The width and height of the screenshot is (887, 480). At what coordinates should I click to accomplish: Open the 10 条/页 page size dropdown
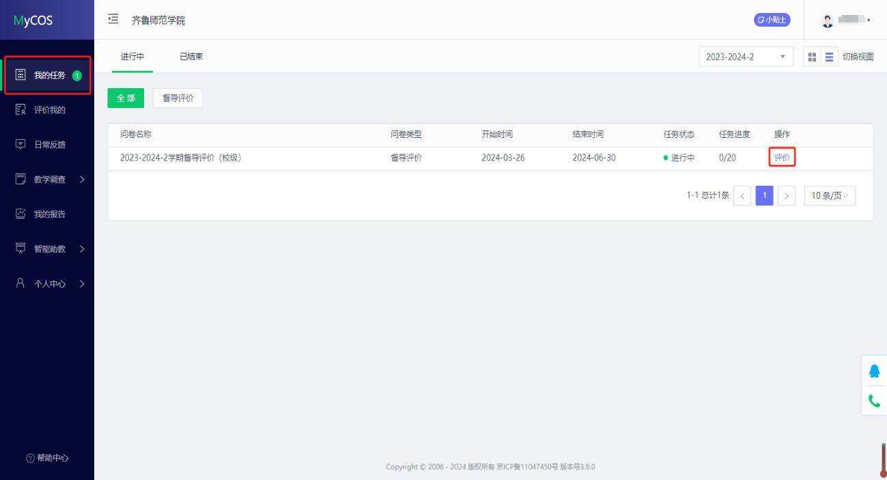point(829,196)
